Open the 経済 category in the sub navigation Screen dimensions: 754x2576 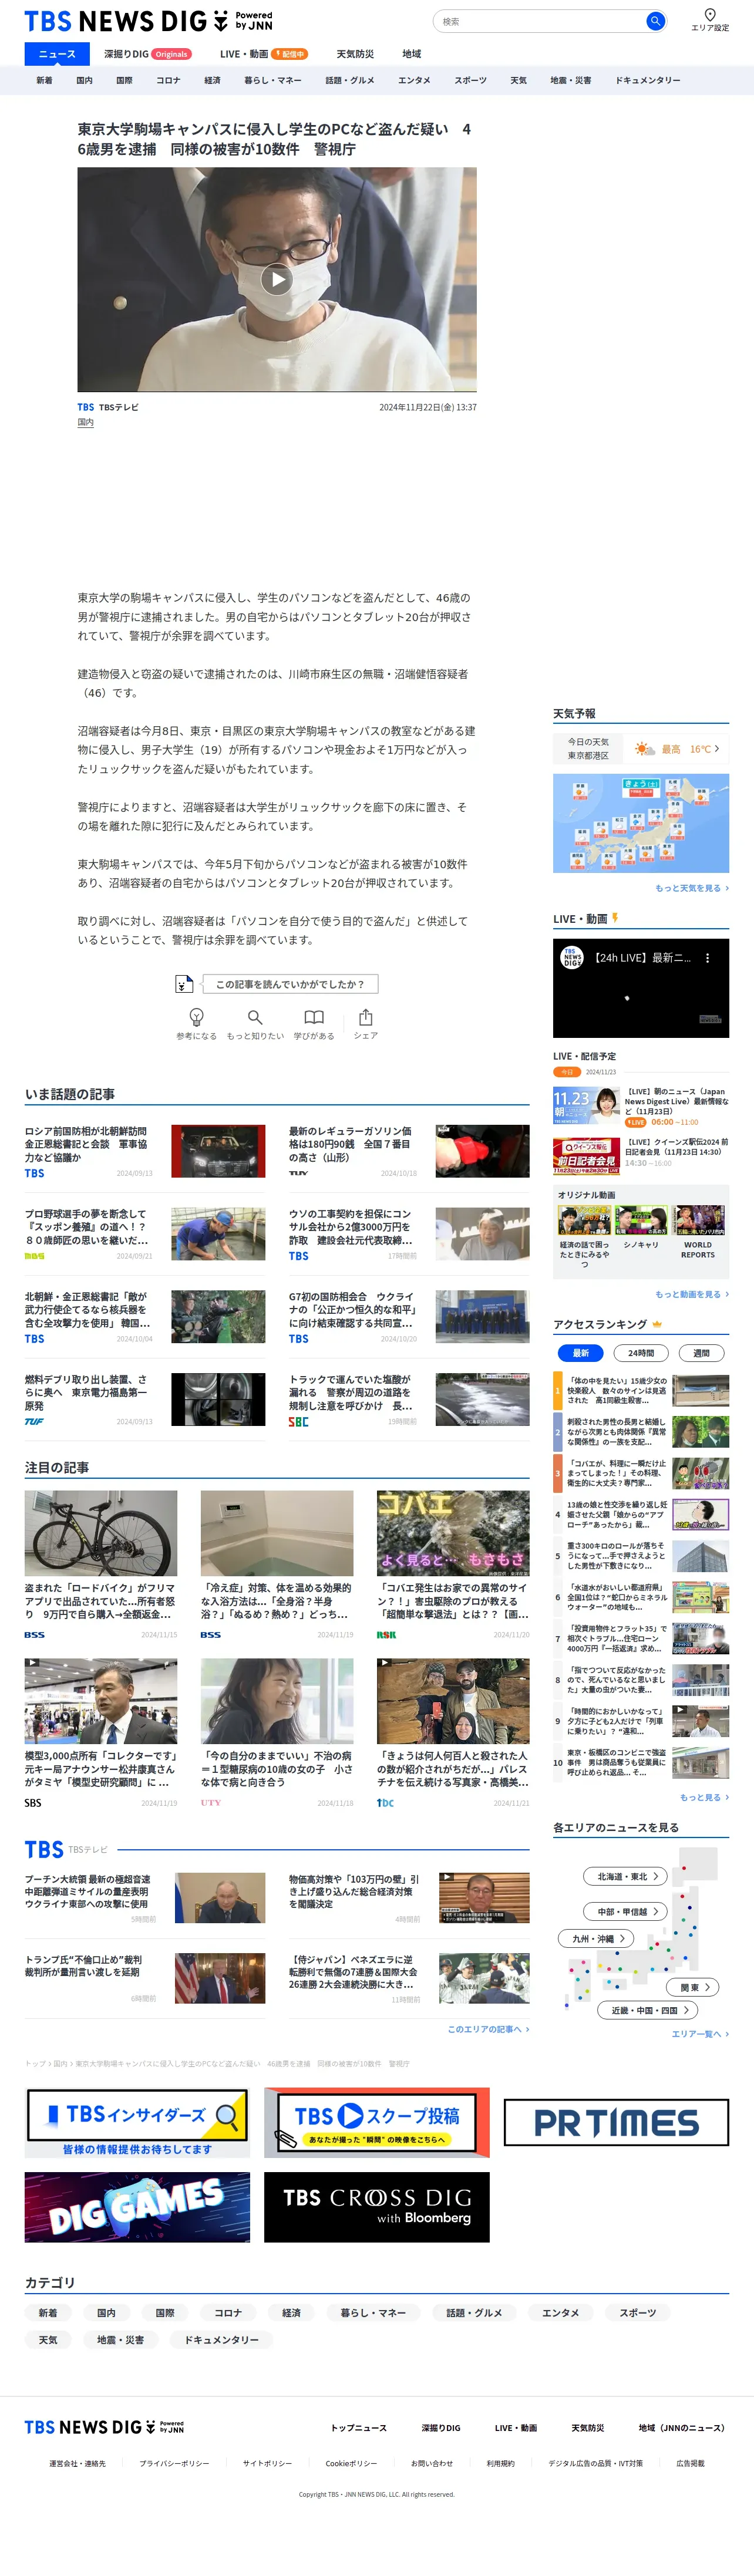tap(212, 80)
